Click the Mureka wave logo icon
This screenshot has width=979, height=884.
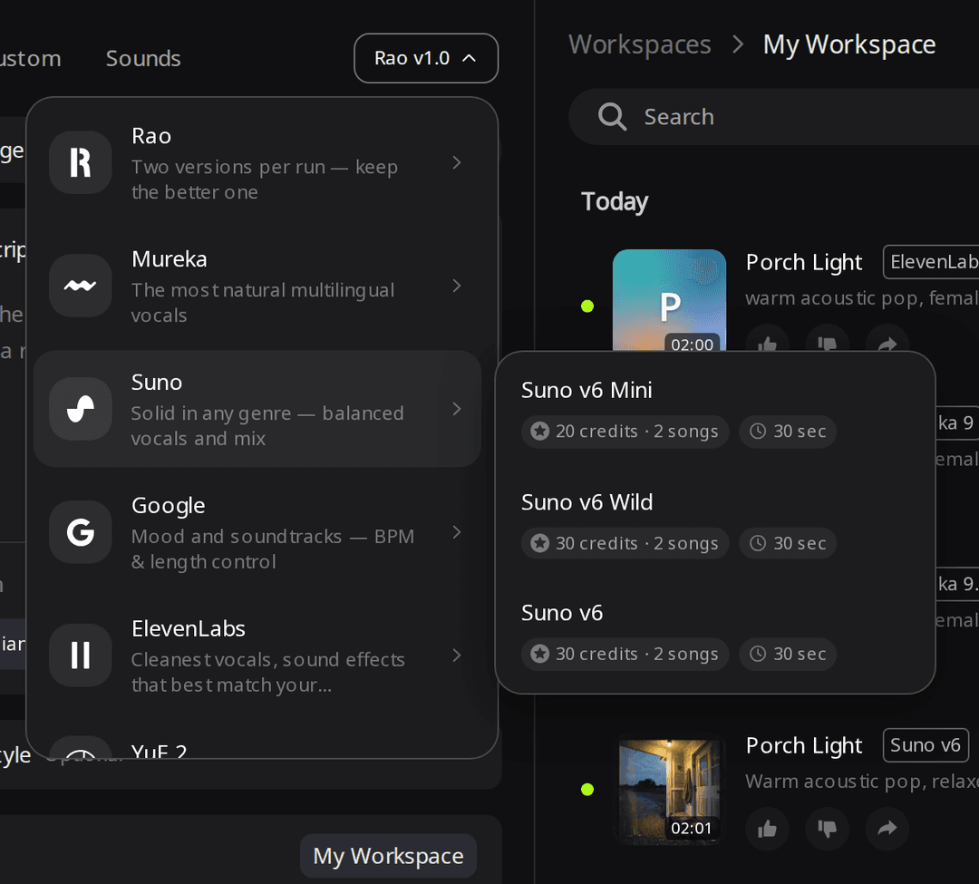(81, 286)
